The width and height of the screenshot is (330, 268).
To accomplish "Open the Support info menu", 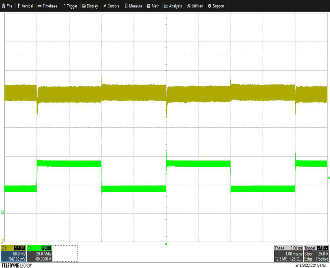I will point(216,6).
